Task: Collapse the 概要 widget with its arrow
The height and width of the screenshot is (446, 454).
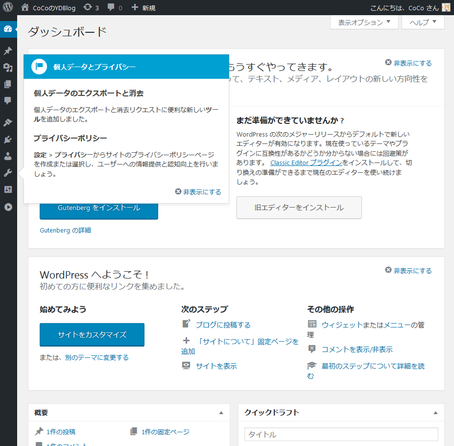Action: click(x=221, y=413)
